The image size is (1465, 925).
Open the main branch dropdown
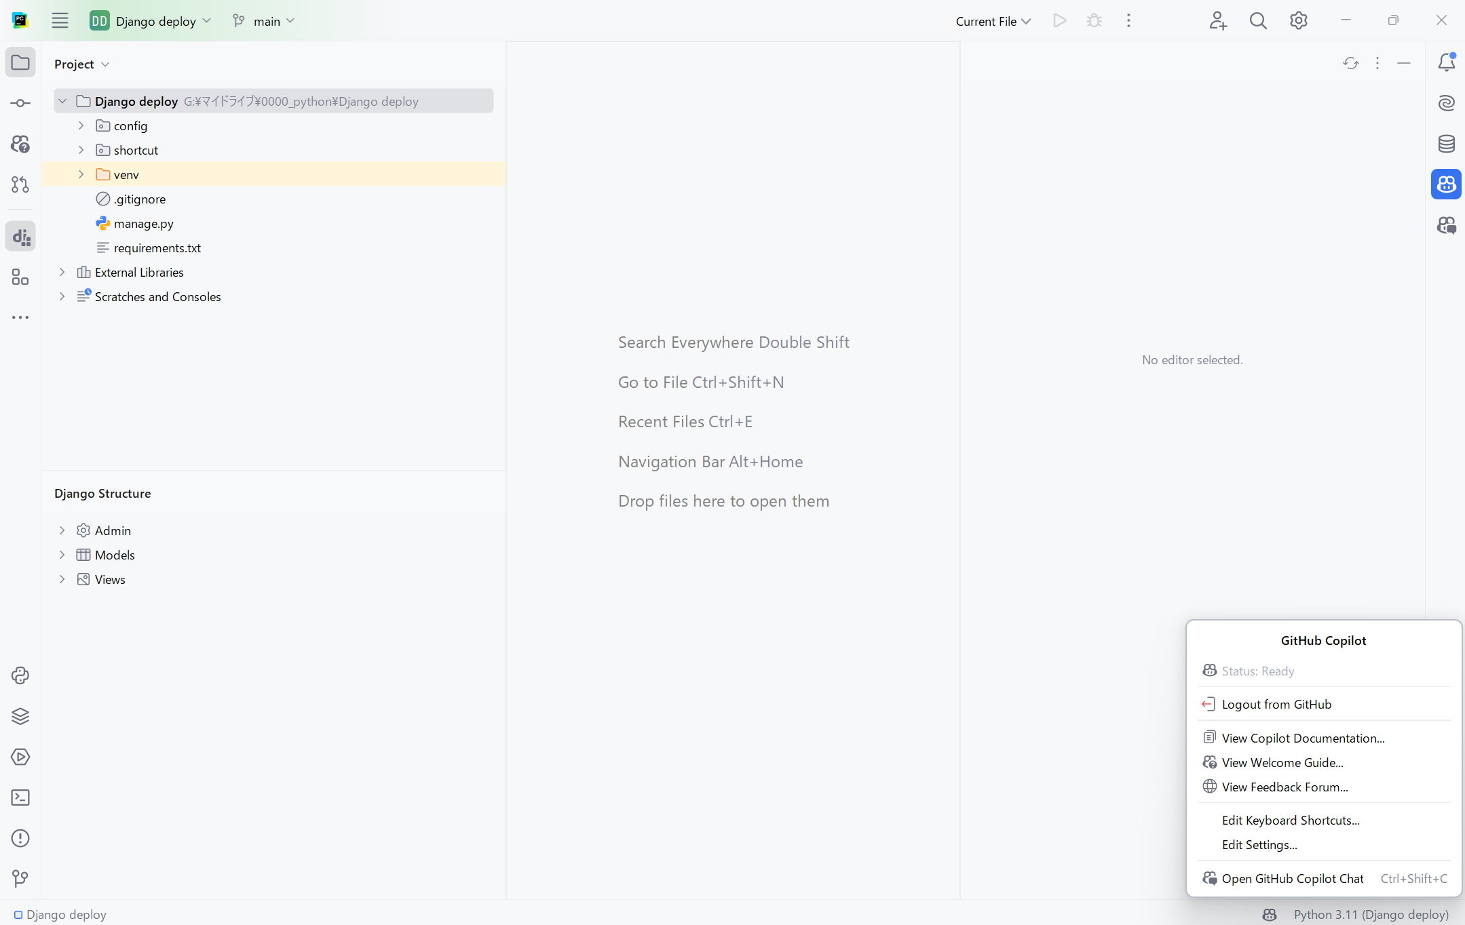click(x=264, y=21)
